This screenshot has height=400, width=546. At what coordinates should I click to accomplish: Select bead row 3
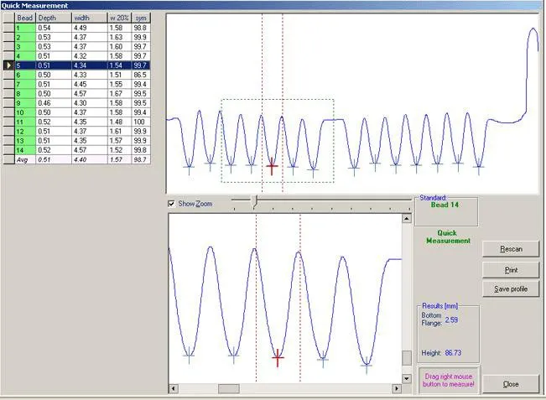[x=76, y=47]
